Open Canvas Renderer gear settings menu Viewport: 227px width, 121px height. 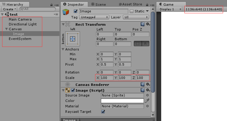click(x=148, y=84)
